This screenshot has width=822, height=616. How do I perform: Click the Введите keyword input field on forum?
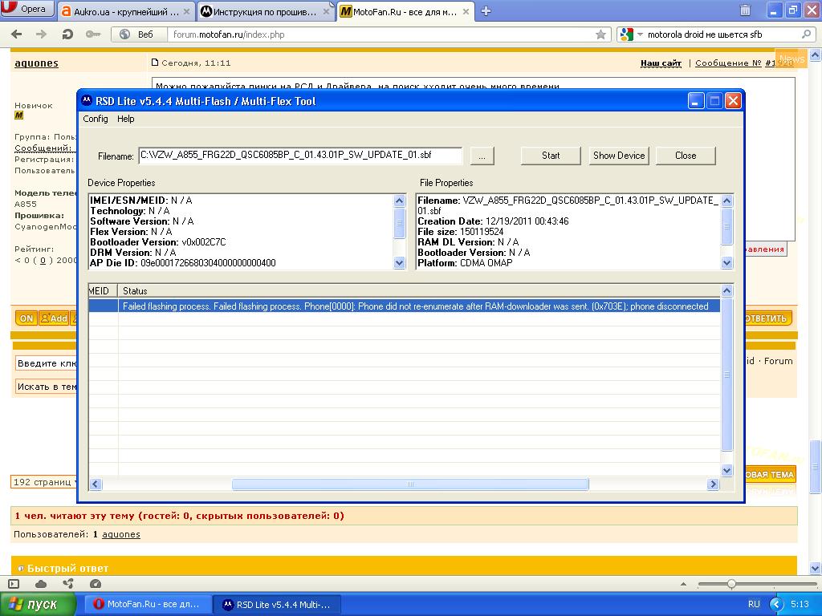(x=47, y=363)
